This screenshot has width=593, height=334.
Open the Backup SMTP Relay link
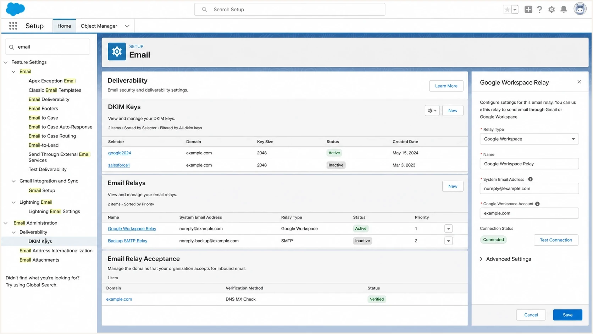pos(127,241)
